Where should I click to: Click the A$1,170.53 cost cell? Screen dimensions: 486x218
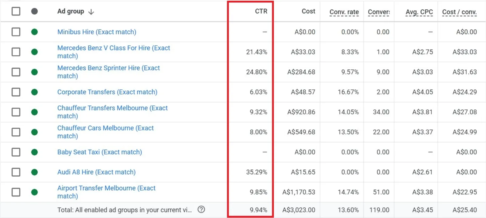(x=299, y=192)
